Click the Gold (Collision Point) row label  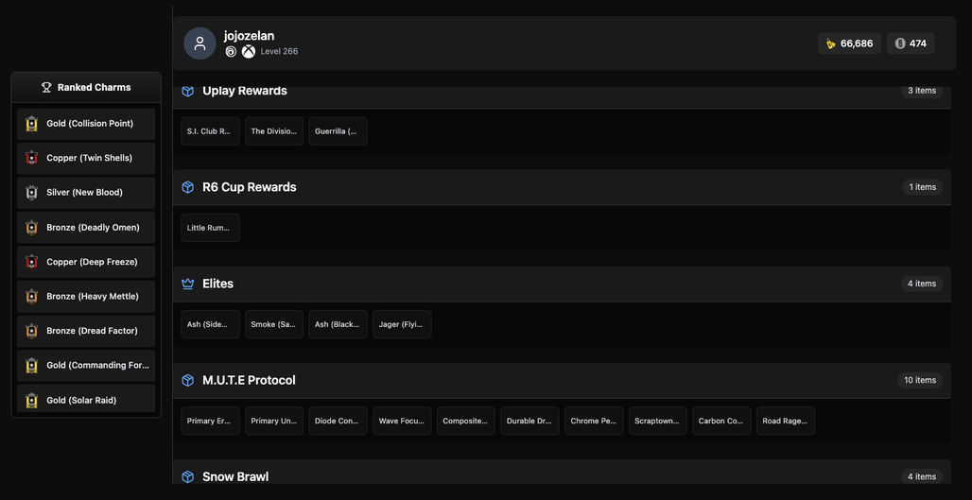(90, 124)
